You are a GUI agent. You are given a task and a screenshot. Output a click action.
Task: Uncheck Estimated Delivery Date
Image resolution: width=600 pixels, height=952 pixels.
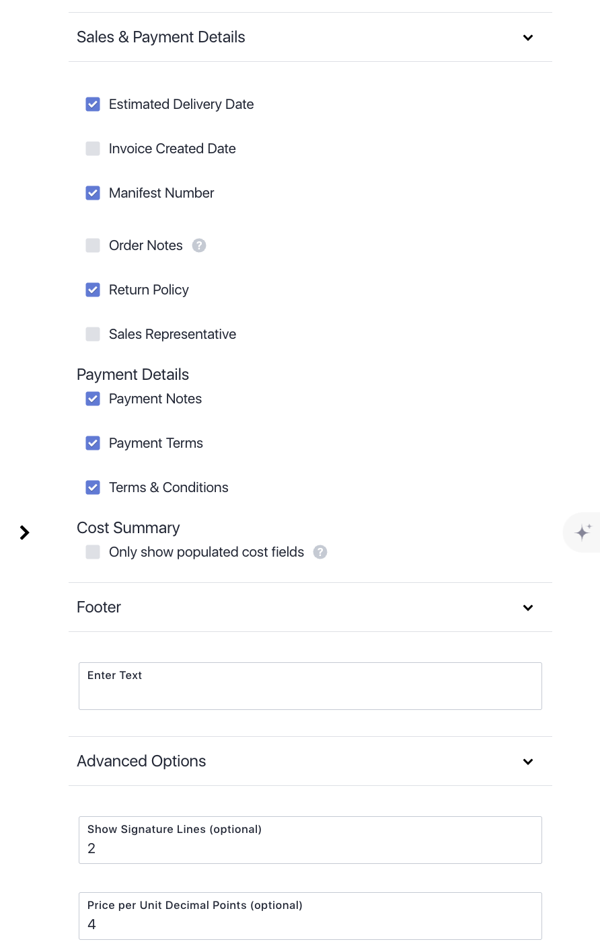(x=93, y=104)
